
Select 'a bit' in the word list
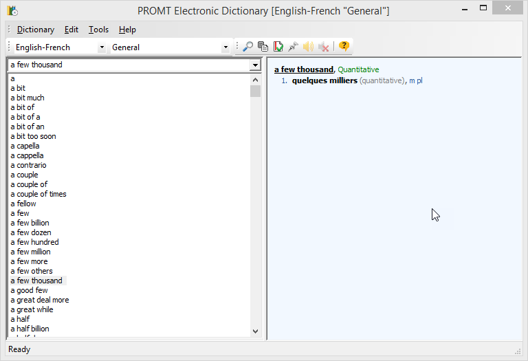[x=18, y=88]
